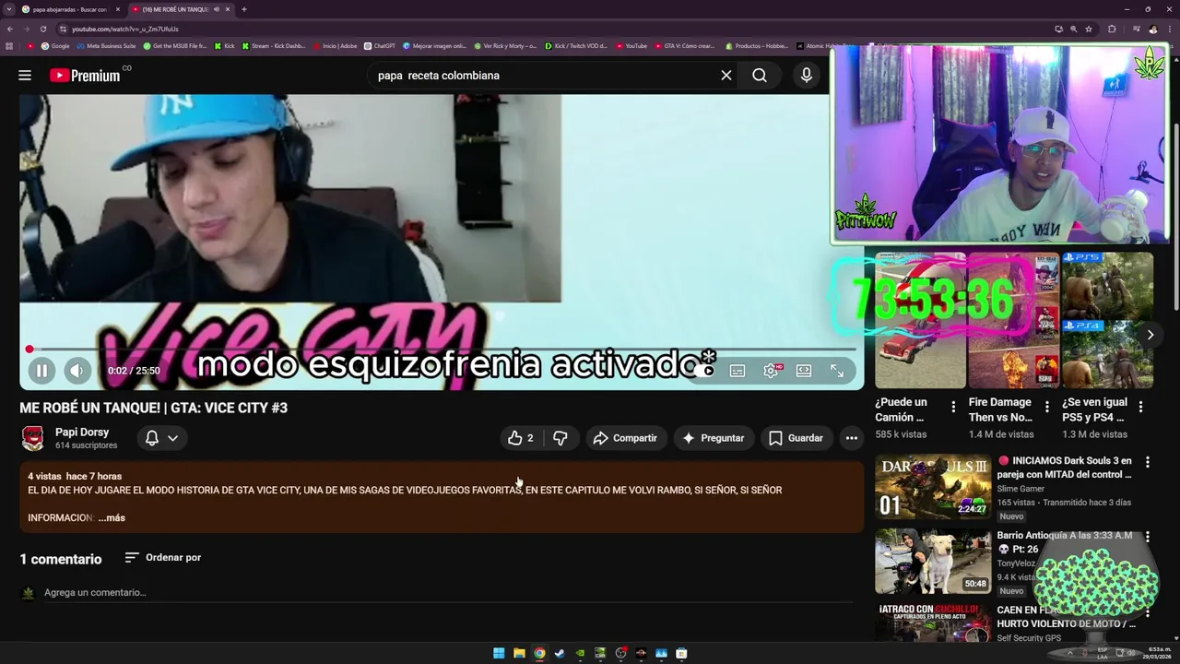Click the Preguntar button
The height and width of the screenshot is (664, 1180).
click(x=714, y=438)
